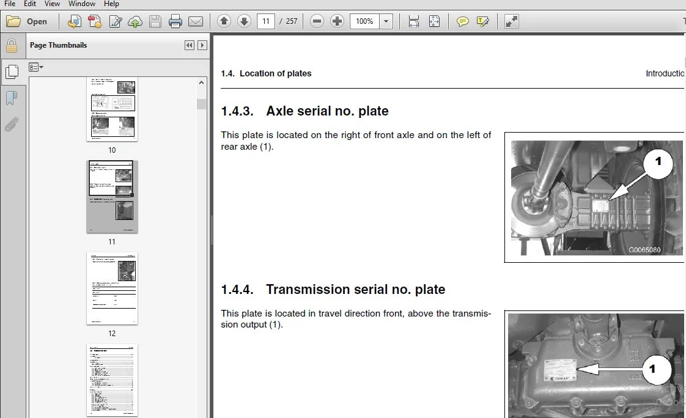Expand the thumbnails panel right arrow
686x418 pixels.
pos(202,45)
